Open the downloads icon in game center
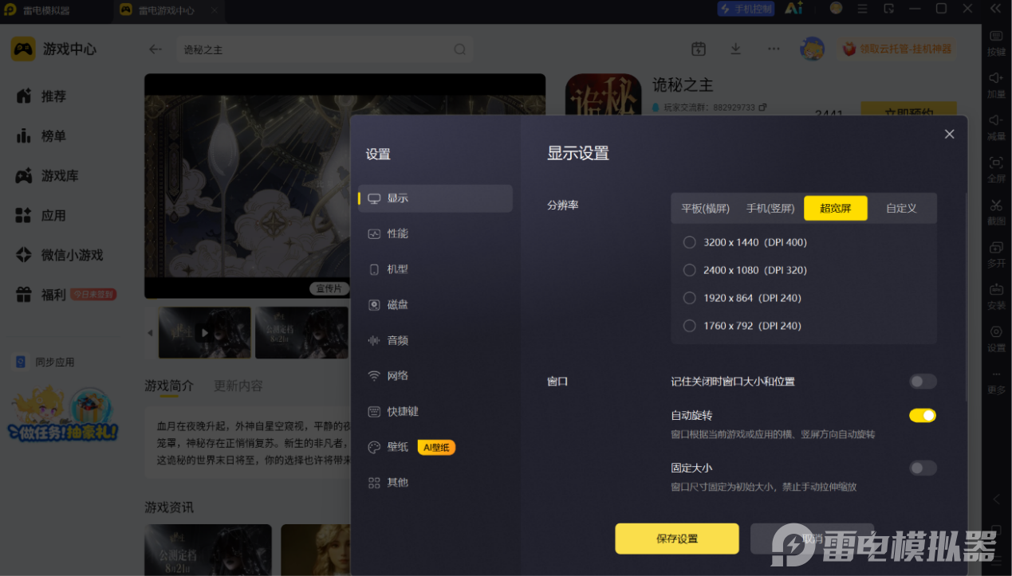 736,49
